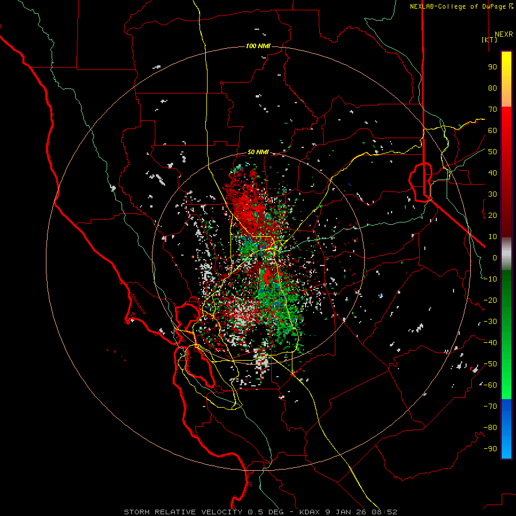Image resolution: width=516 pixels, height=516 pixels.
Task: Click the NEXR label above the color scale
Action: pos(503,34)
